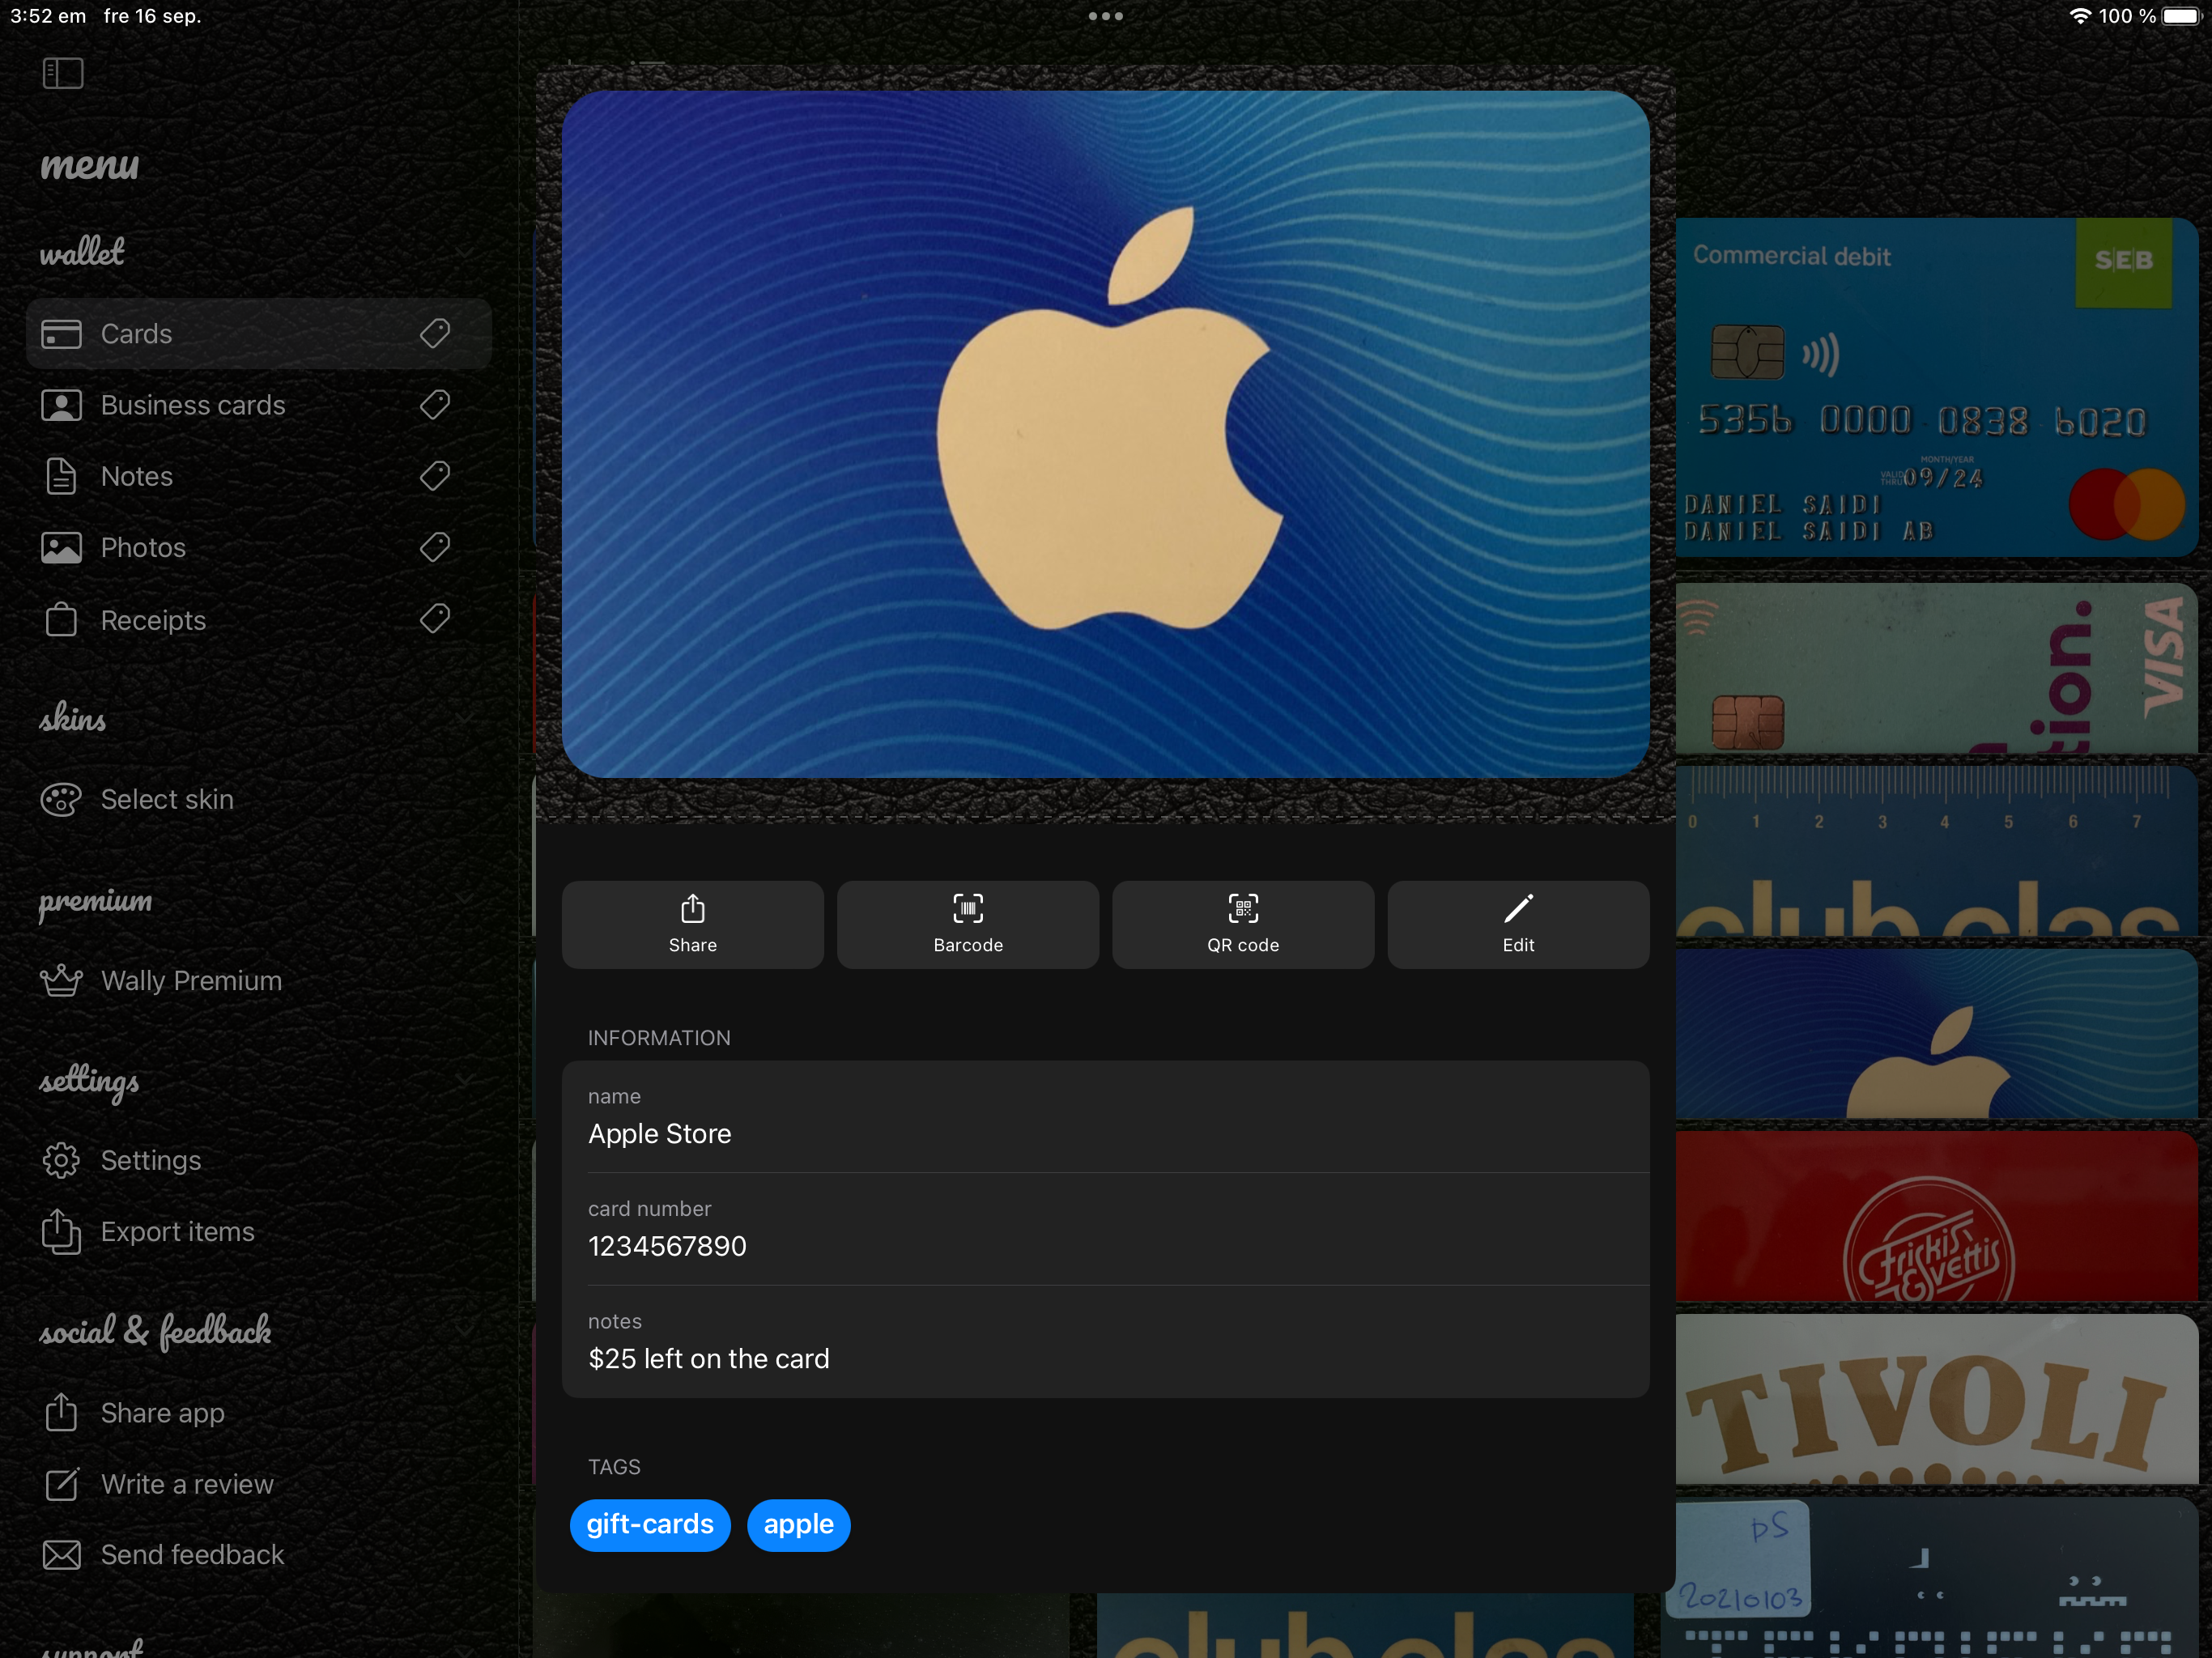The image size is (2212, 1658).
Task: Click the Notes document icon
Action: coord(61,476)
